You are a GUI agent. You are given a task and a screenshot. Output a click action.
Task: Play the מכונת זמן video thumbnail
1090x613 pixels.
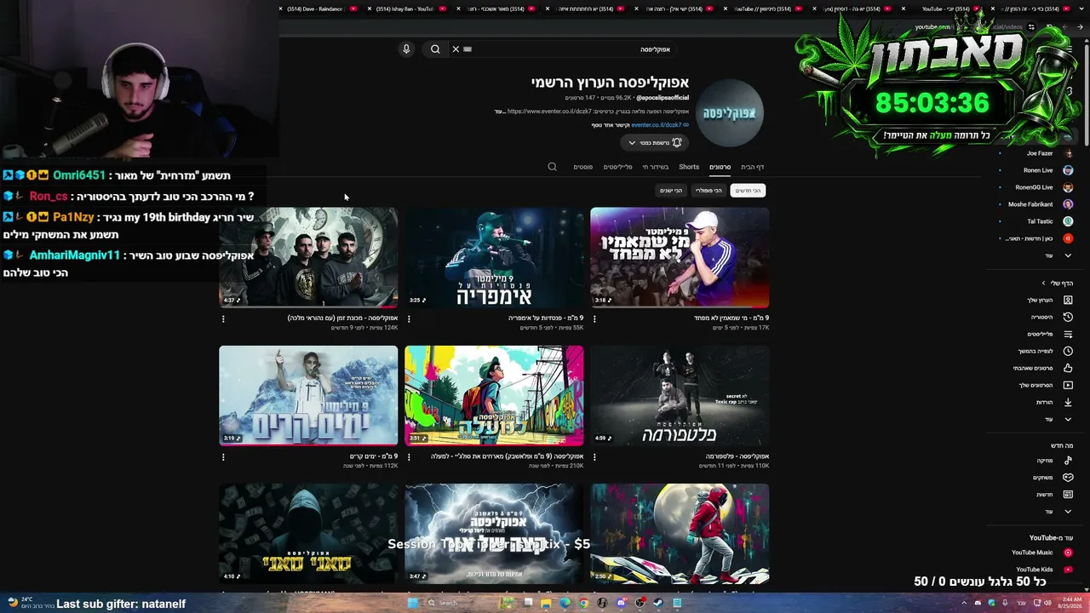click(x=308, y=257)
